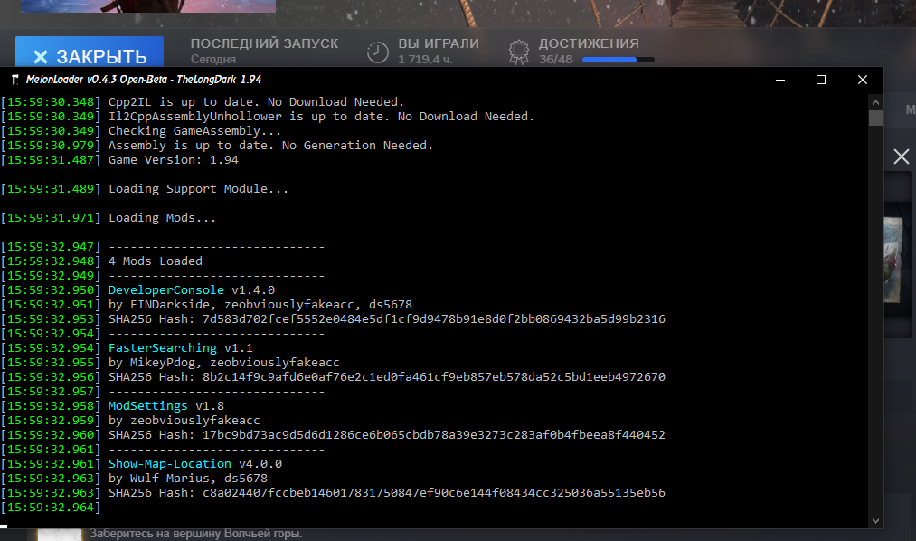Click the '1 719,4 ч.' playtime value
916x541 pixels.
click(425, 60)
